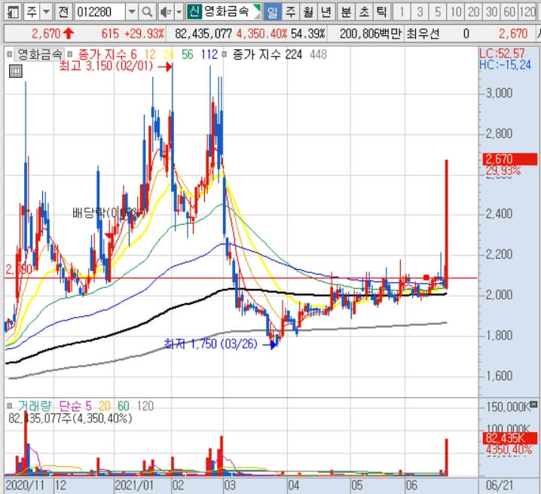Click the current price 2,670 in quote bar
This screenshot has height=494, width=541.
coord(46,34)
